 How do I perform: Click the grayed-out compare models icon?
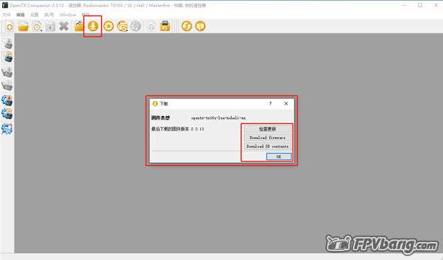[152, 26]
